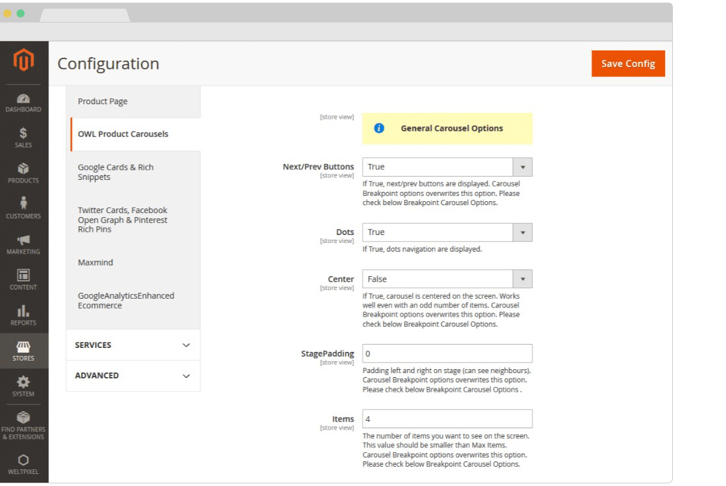Select the Product Page tab
Viewport: 726px width, 486px height.
coord(133,102)
